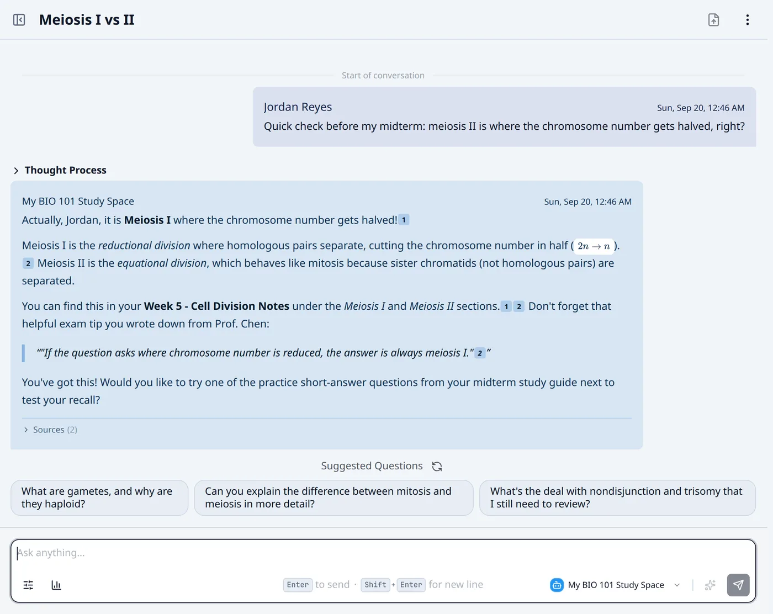
Task: Click the bar chart icon below input
Action: click(x=56, y=585)
